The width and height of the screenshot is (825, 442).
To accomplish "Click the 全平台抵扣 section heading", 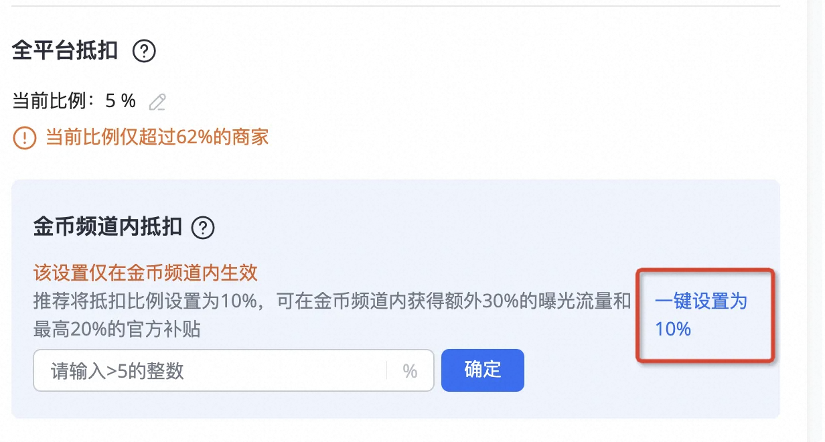I will (x=65, y=51).
